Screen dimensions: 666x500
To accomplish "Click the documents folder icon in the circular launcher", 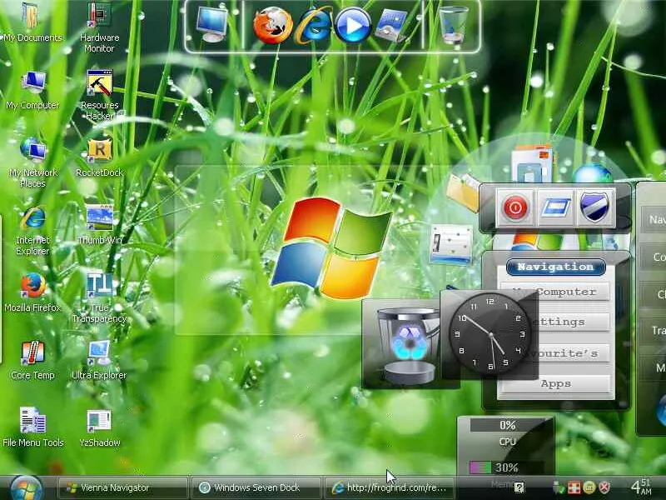I will coord(463,192).
